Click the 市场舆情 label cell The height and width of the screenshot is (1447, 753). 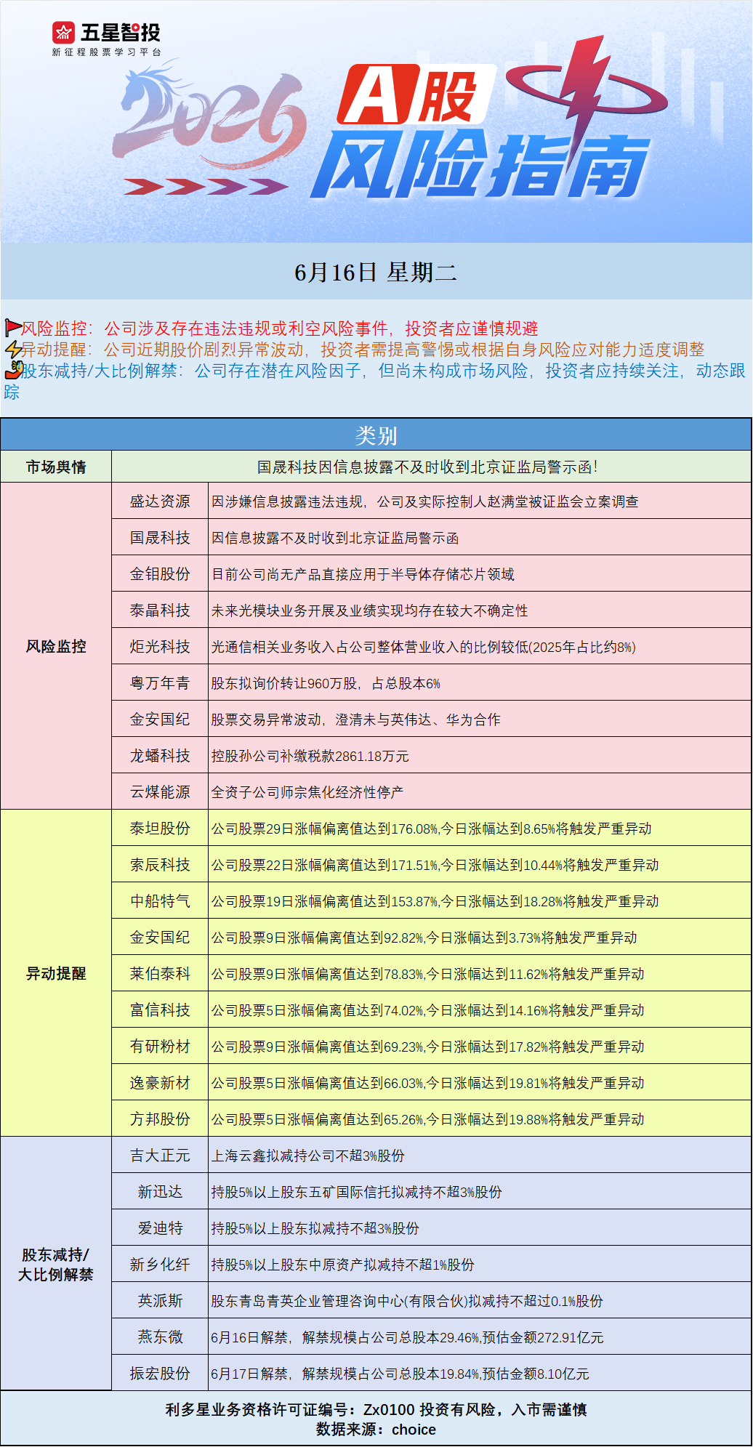(56, 467)
